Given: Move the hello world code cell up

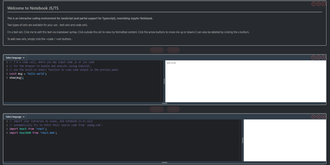Looking at the screenshot, I should 313,57.
